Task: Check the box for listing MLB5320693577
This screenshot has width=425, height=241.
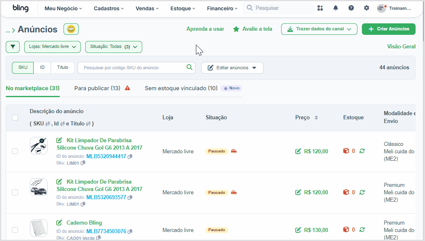Action: click(15, 193)
